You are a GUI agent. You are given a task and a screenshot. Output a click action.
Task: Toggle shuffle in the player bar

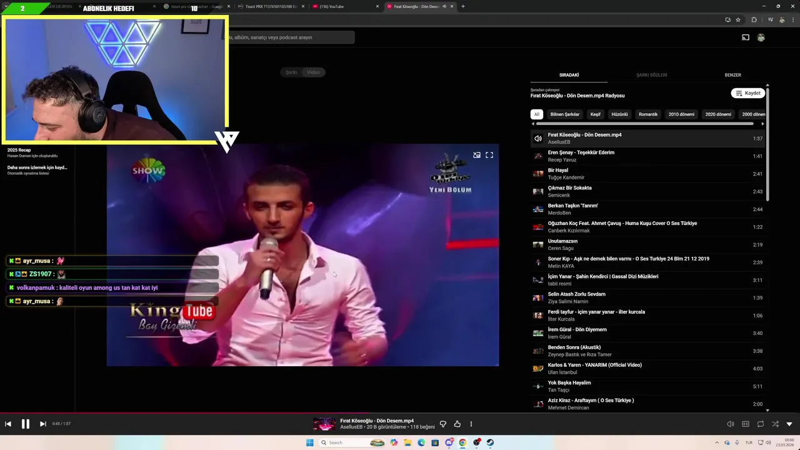775,424
